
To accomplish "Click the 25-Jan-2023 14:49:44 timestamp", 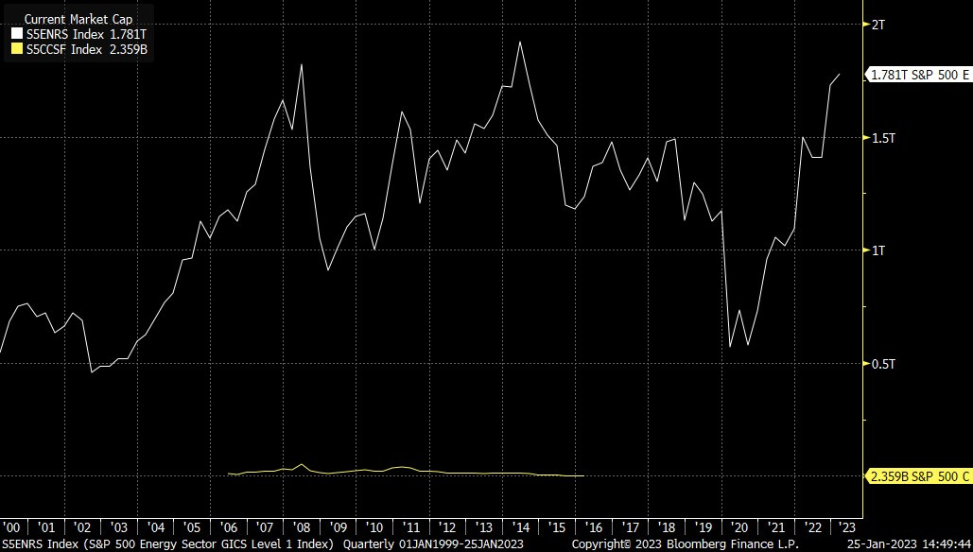I will (x=908, y=544).
